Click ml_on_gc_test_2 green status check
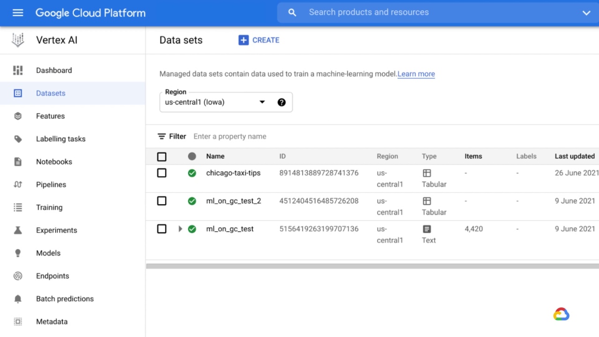599x337 pixels. click(192, 201)
